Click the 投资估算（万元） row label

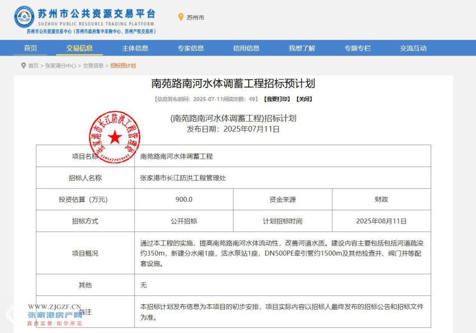click(x=83, y=200)
